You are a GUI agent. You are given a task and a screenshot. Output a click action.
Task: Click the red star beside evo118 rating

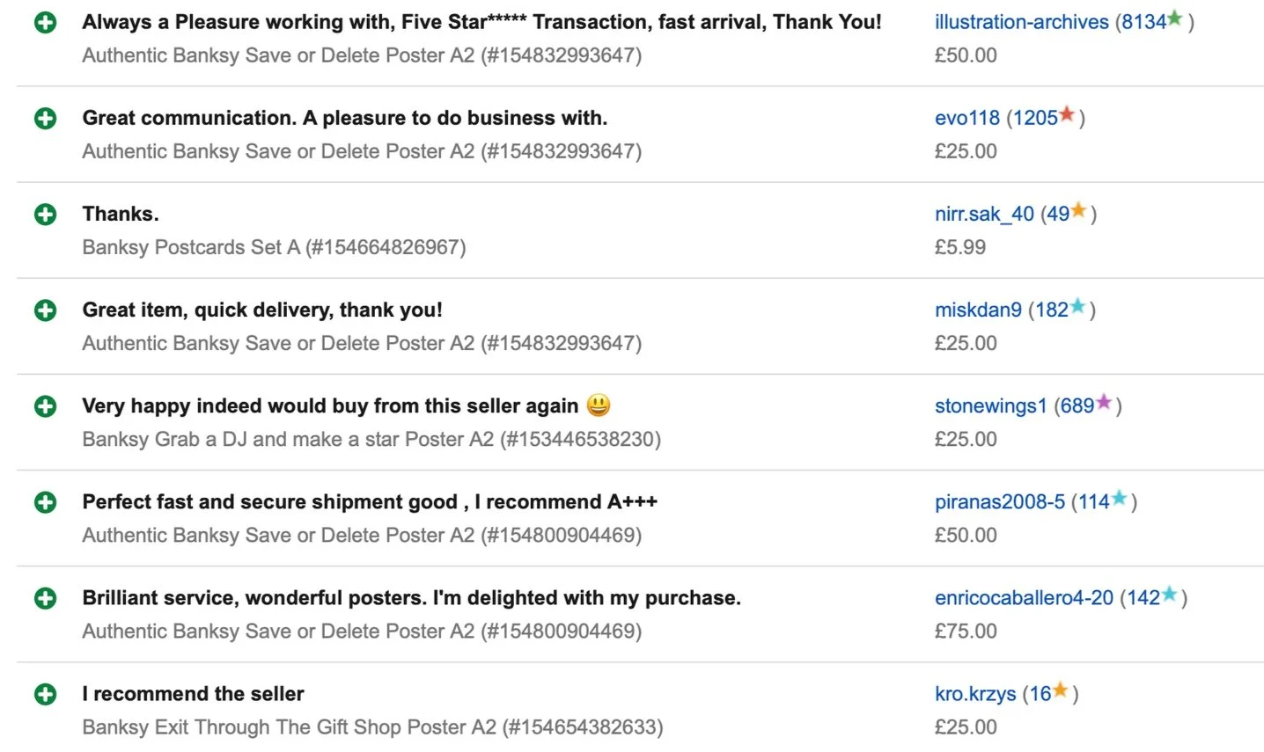coord(1067,114)
